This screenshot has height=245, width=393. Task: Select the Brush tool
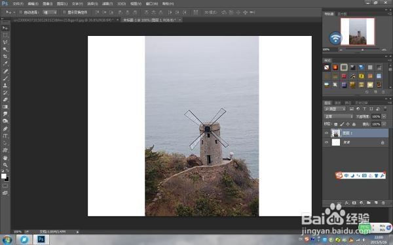click(5, 78)
